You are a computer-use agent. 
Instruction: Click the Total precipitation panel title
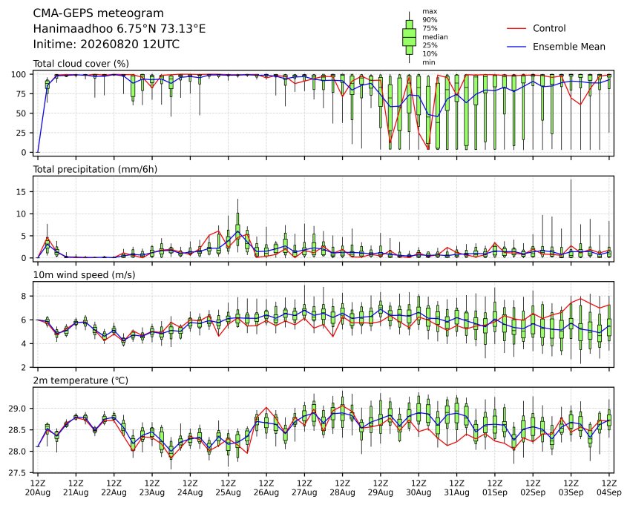(95, 169)
